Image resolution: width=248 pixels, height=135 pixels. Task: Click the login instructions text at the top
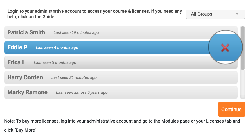(95, 14)
